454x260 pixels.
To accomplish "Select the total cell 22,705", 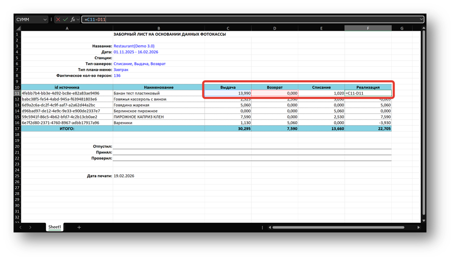I will 368,129.
